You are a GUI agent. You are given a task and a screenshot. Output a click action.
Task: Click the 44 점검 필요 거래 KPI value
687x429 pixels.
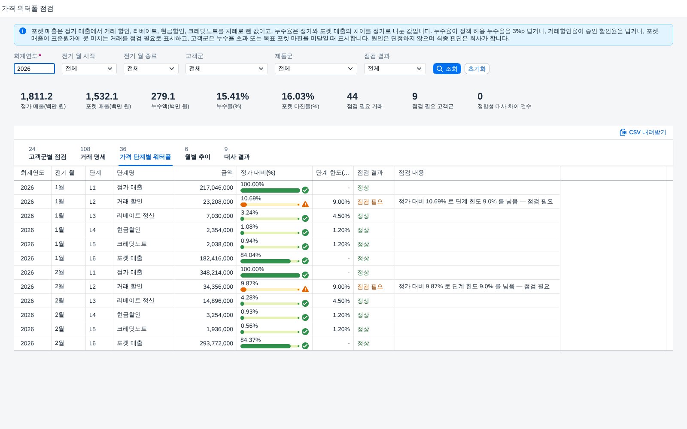coord(353,96)
